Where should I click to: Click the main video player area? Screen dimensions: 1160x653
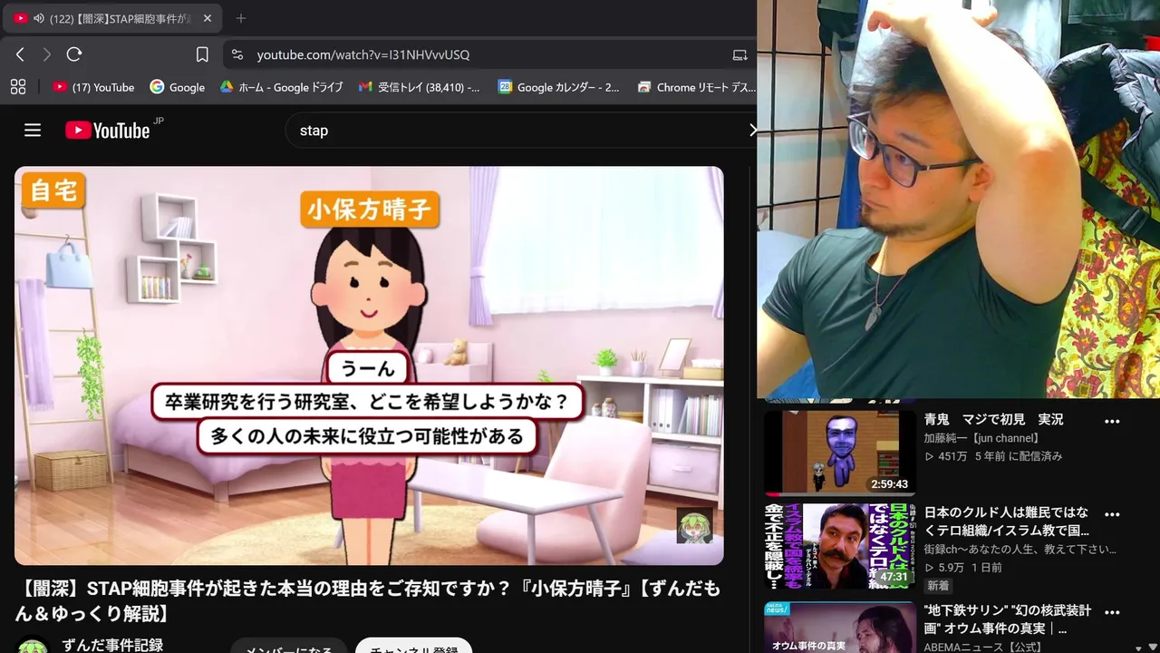click(x=369, y=365)
